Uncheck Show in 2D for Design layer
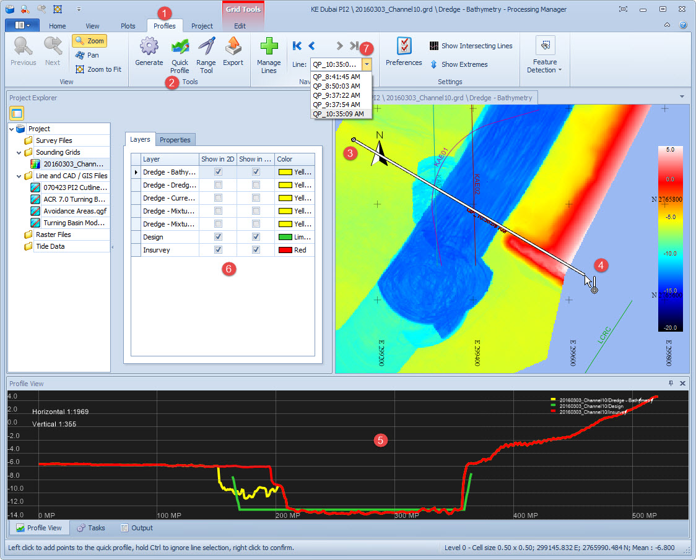 (218, 237)
